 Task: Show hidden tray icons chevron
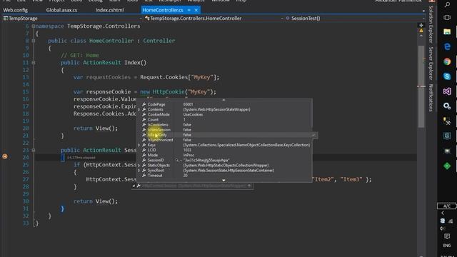(x=443, y=213)
